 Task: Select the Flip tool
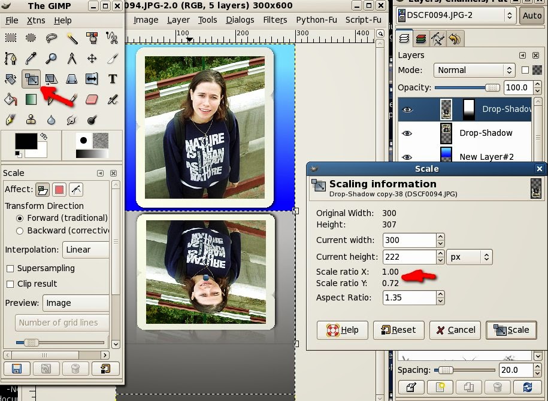tap(92, 79)
